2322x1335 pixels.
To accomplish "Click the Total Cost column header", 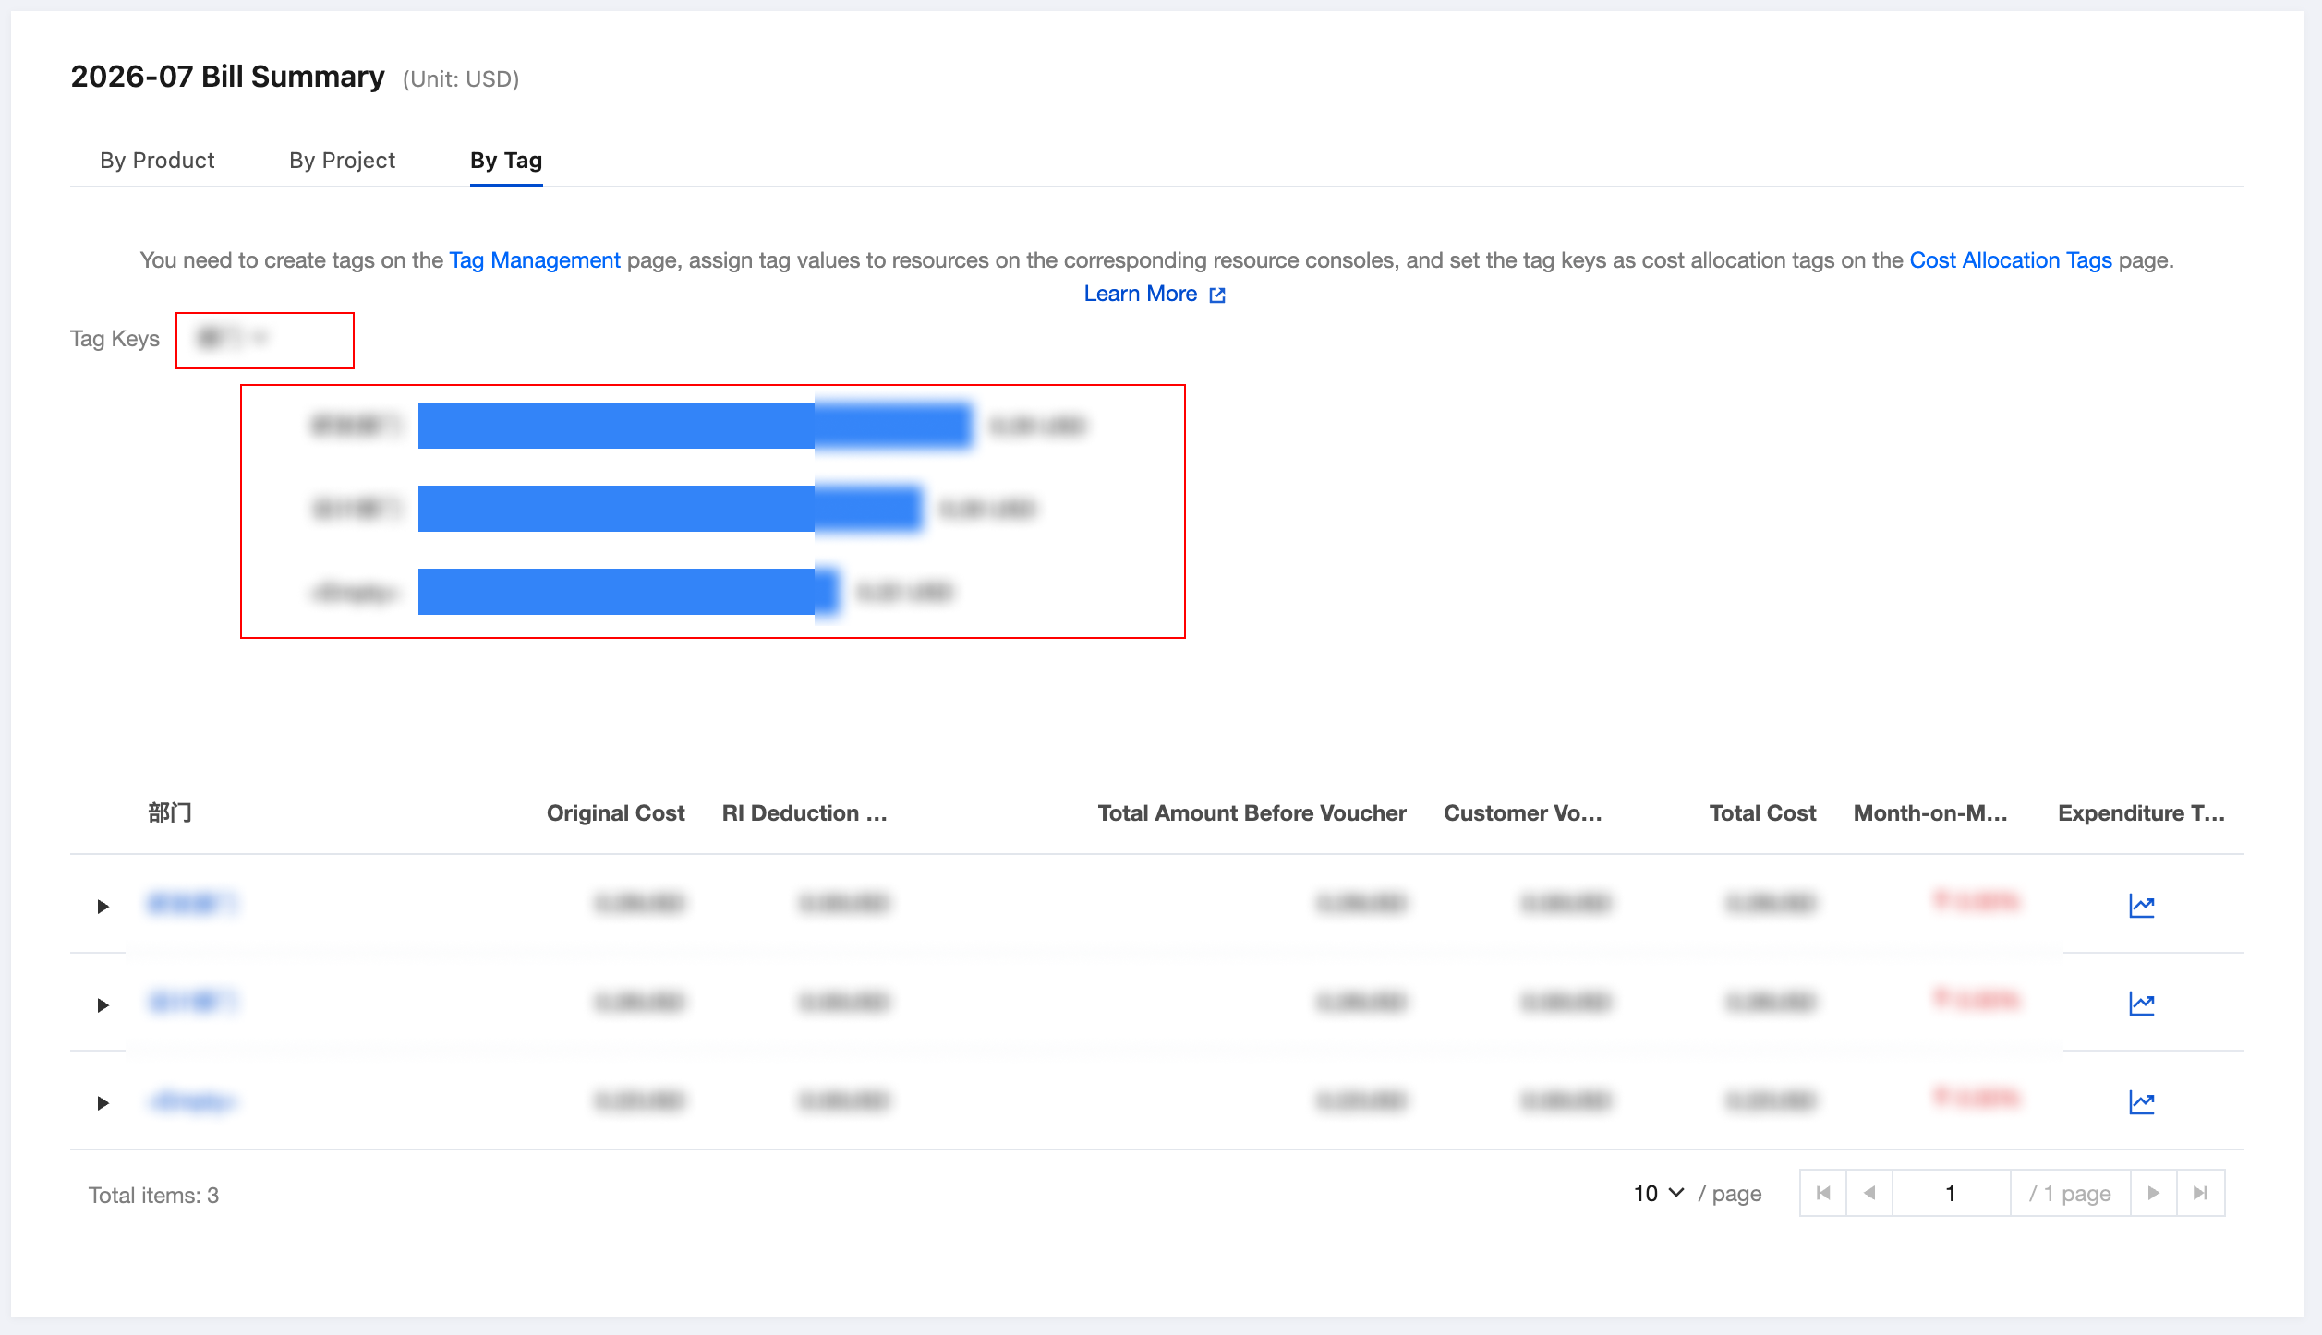I will click(1762, 813).
